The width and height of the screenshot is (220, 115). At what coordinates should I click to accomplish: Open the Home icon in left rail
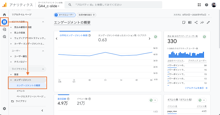[x=5, y=15]
